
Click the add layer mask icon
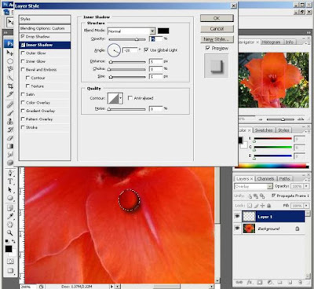click(260, 283)
